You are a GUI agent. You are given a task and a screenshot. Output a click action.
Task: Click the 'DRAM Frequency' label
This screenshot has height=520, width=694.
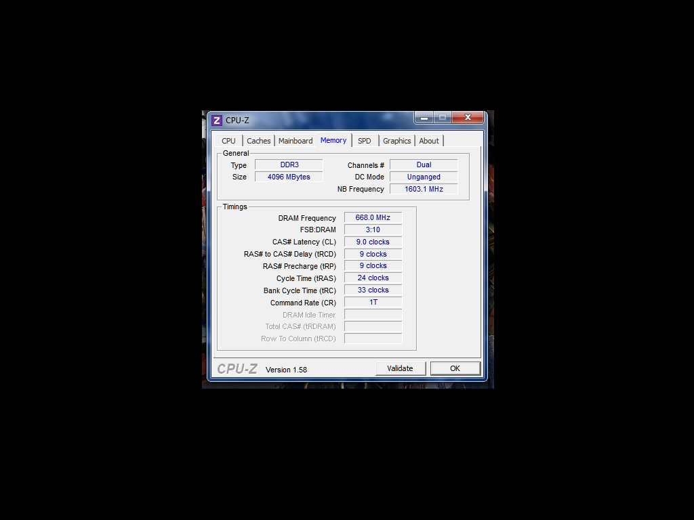click(x=307, y=218)
